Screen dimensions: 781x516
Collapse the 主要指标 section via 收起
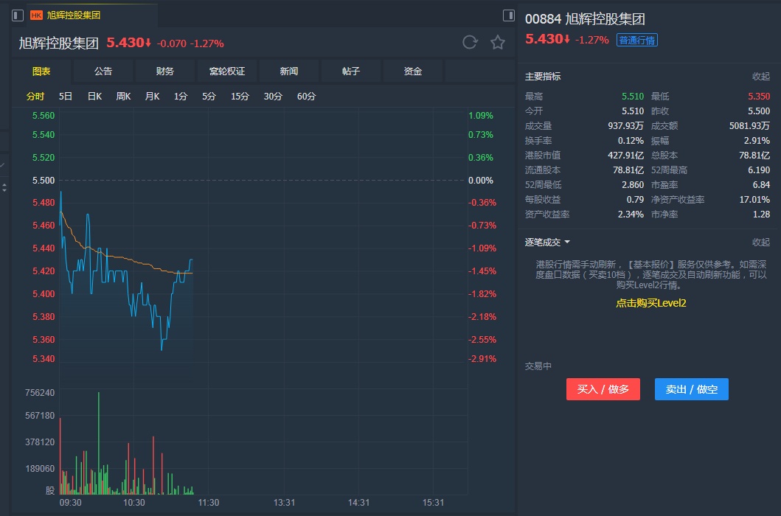tap(760, 76)
